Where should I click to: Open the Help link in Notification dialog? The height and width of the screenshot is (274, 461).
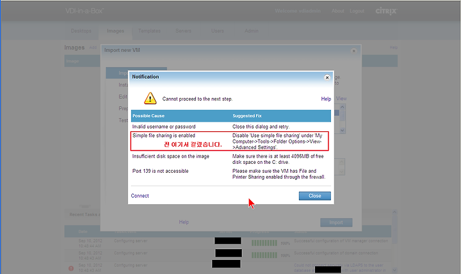click(326, 99)
